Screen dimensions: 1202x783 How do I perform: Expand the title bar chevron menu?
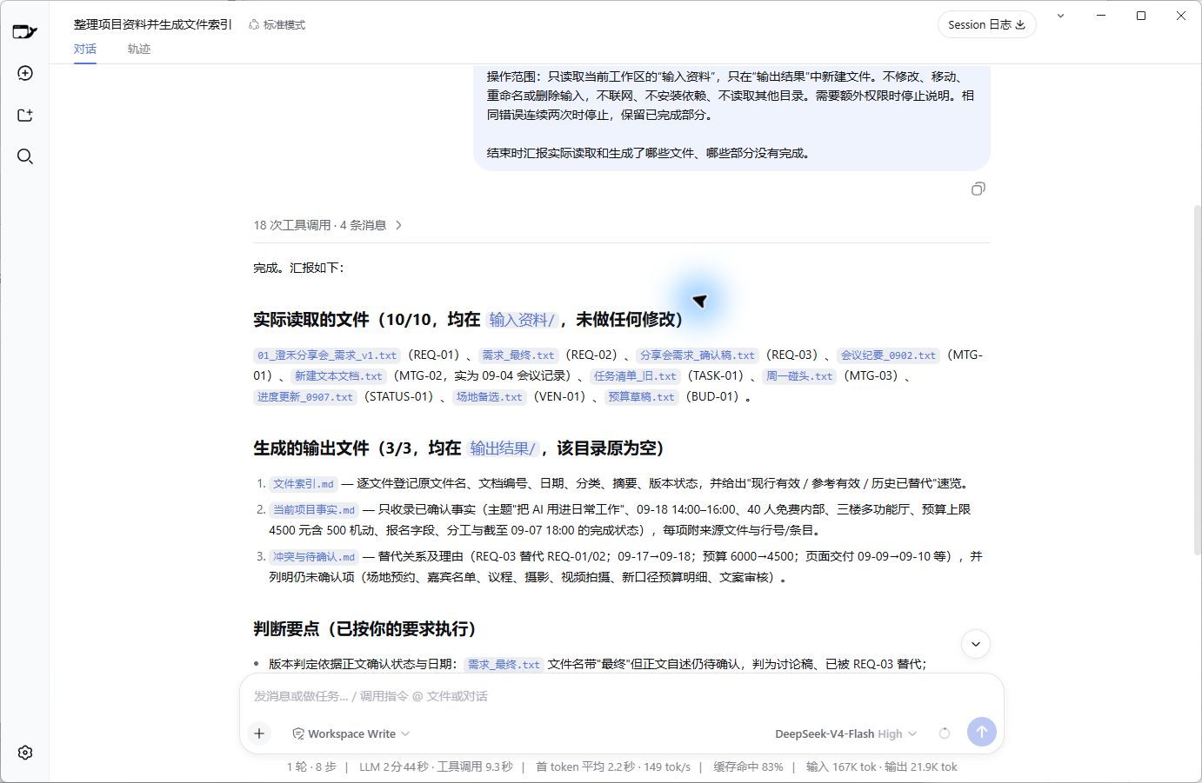[x=1060, y=16]
